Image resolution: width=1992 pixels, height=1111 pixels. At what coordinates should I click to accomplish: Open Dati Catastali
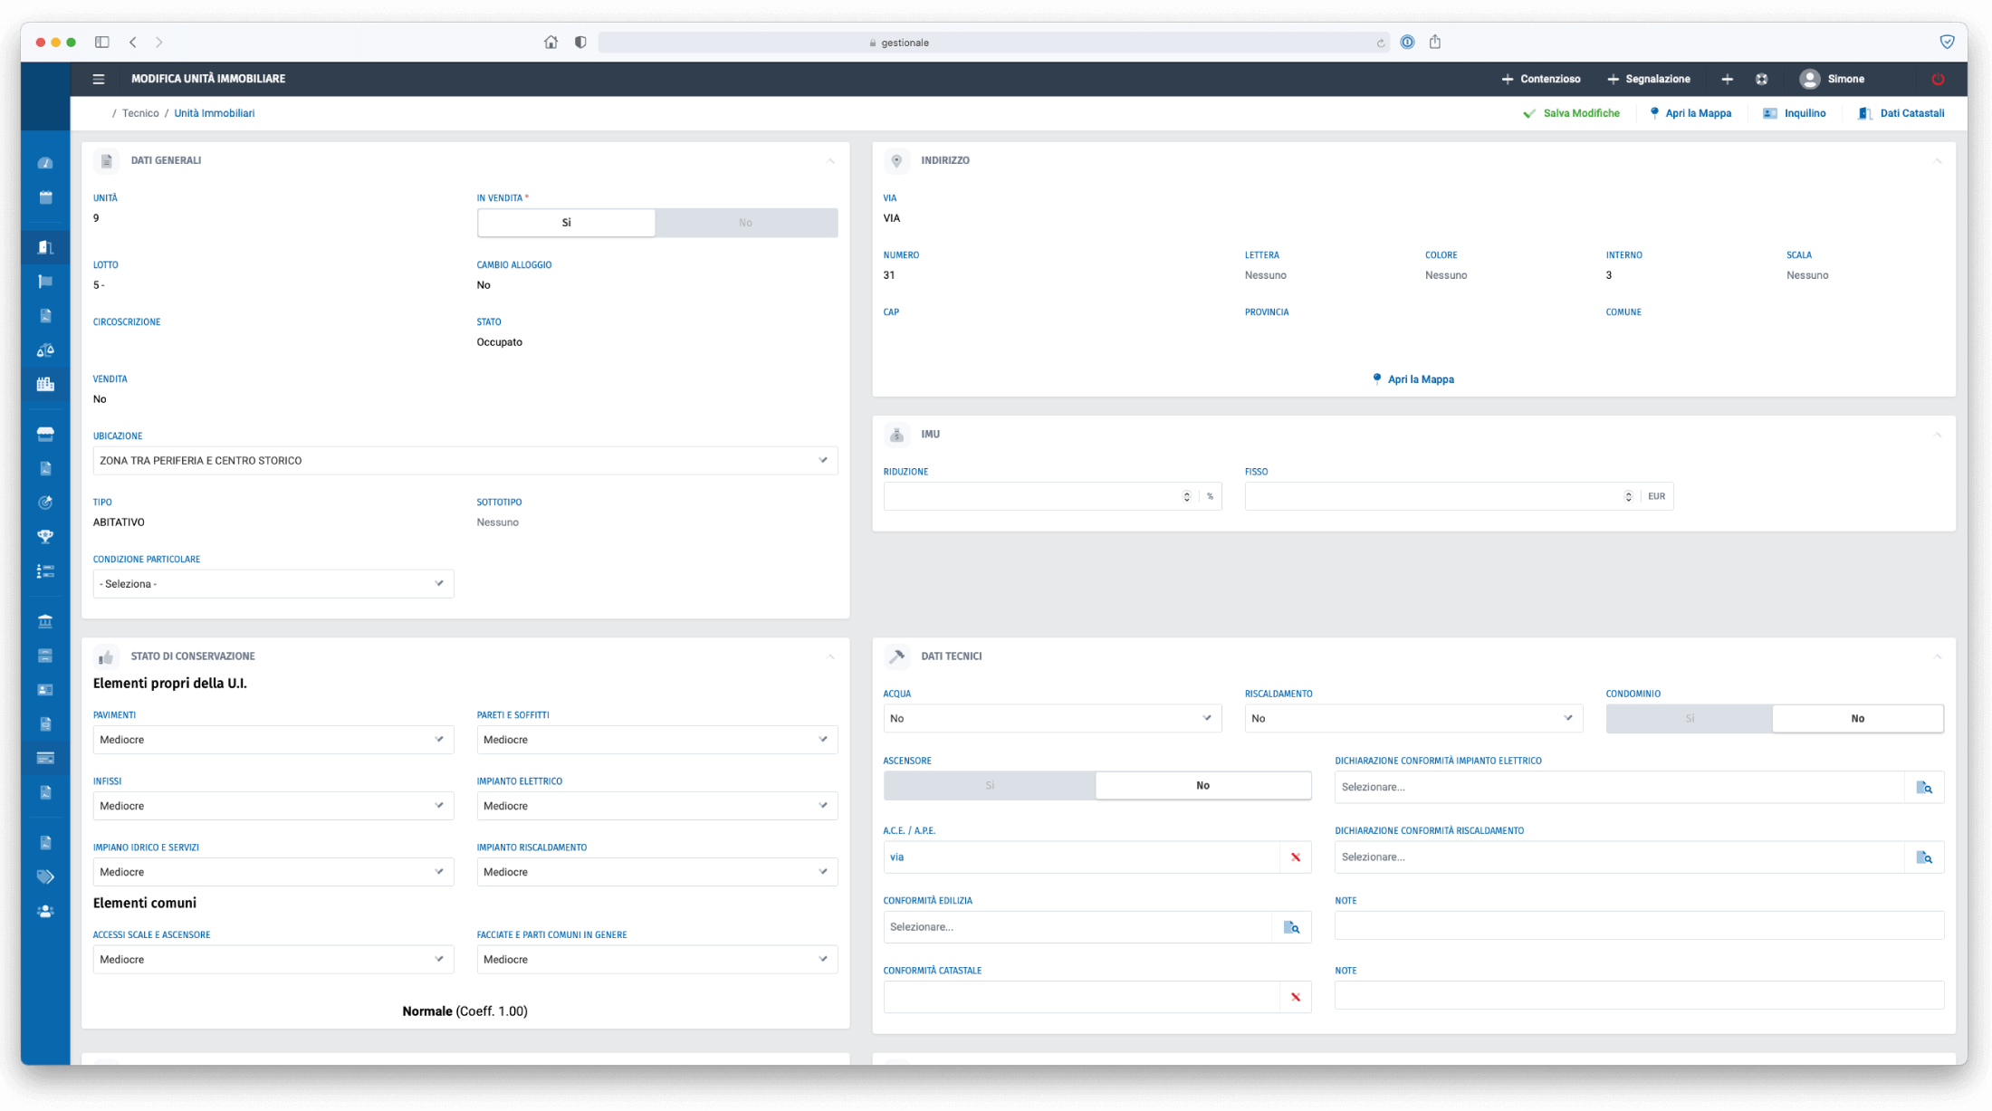[1901, 113]
